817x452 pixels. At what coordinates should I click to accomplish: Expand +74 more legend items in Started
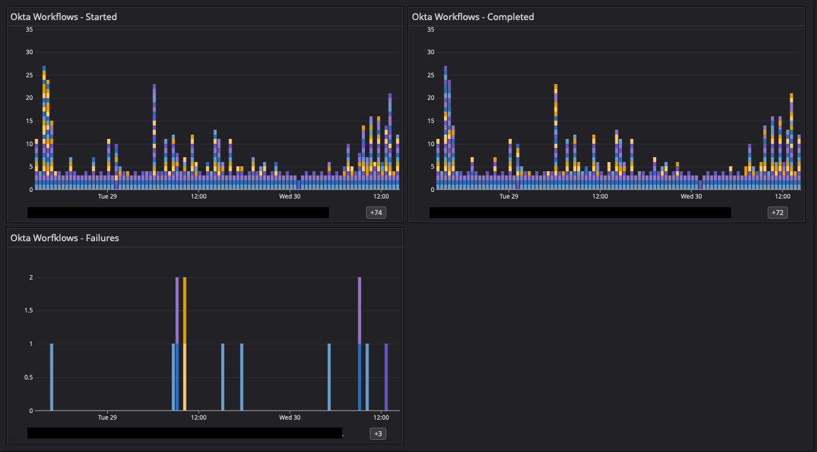(x=376, y=213)
